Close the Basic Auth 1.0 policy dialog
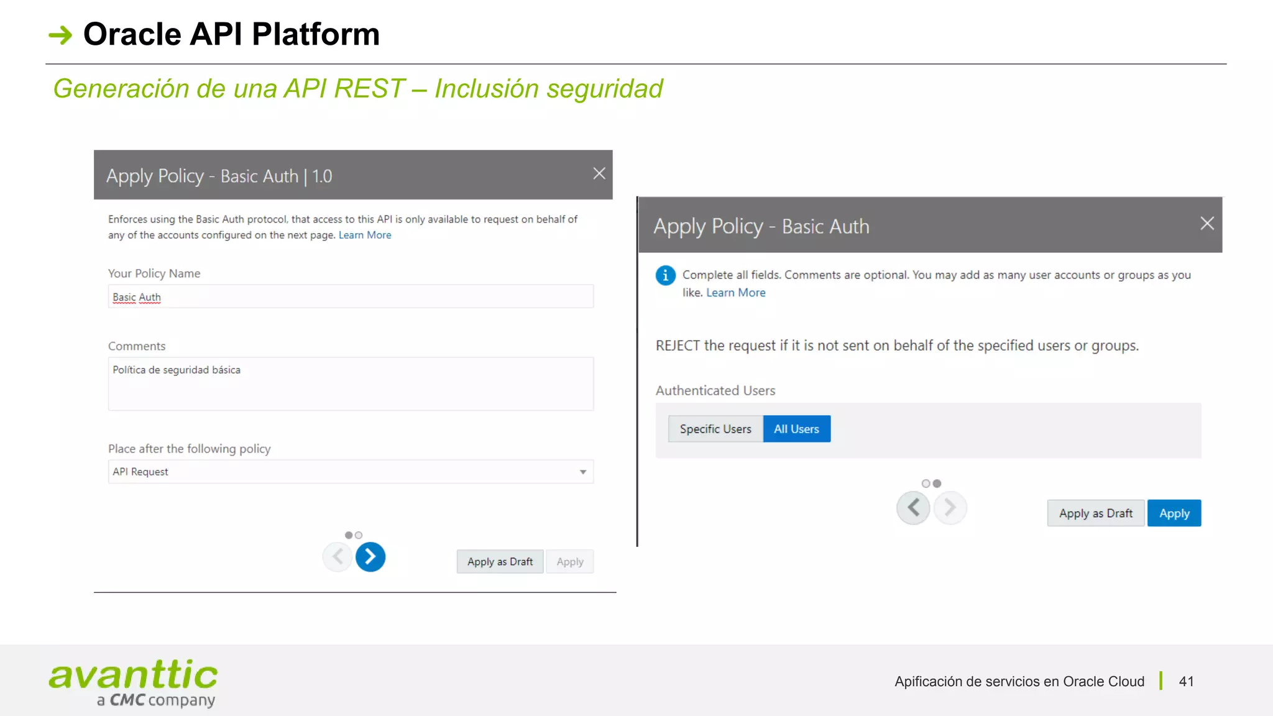The height and width of the screenshot is (716, 1273). [599, 173]
